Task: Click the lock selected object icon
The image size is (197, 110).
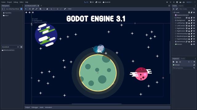Action: (x=58, y=9)
